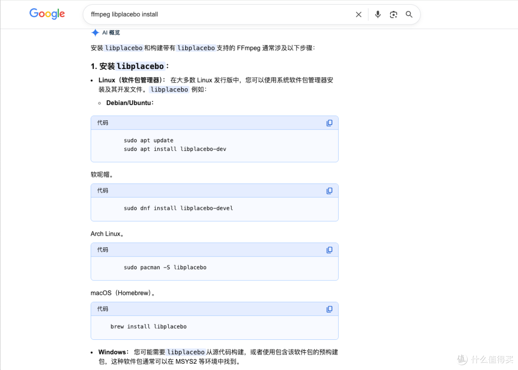Click the '1. 安装 libplacebo' heading
This screenshot has width=518, height=370.
[129, 66]
